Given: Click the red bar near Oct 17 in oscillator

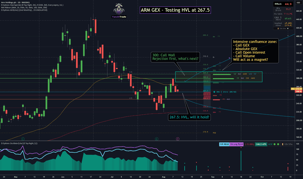Looking at the screenshot, I should [288, 169].
